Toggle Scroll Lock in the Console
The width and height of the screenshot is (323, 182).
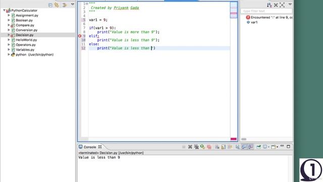coord(224,147)
